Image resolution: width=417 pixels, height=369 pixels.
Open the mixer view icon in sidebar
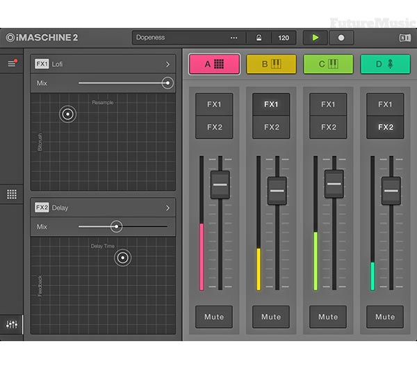click(12, 324)
